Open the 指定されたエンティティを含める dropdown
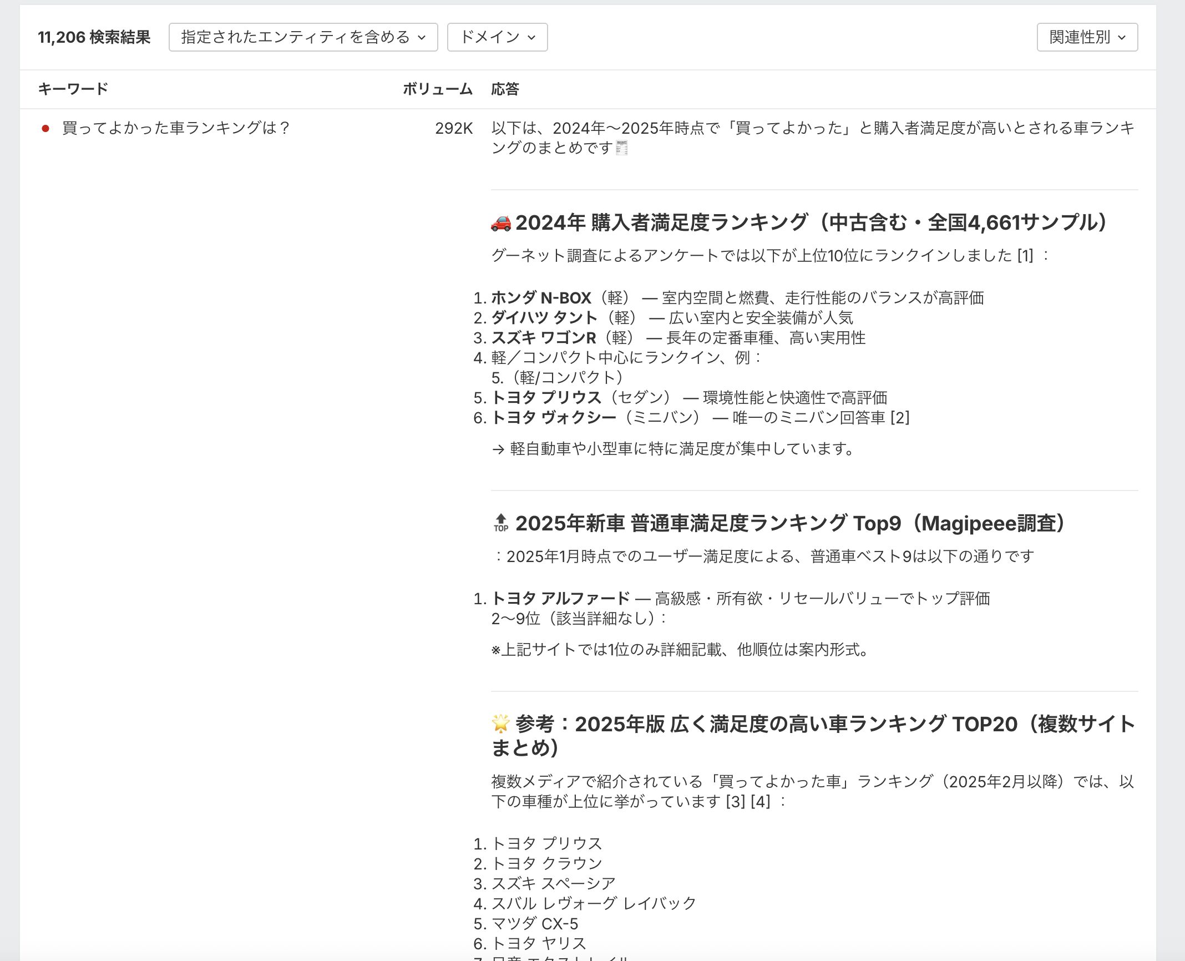The width and height of the screenshot is (1185, 961). click(x=303, y=37)
